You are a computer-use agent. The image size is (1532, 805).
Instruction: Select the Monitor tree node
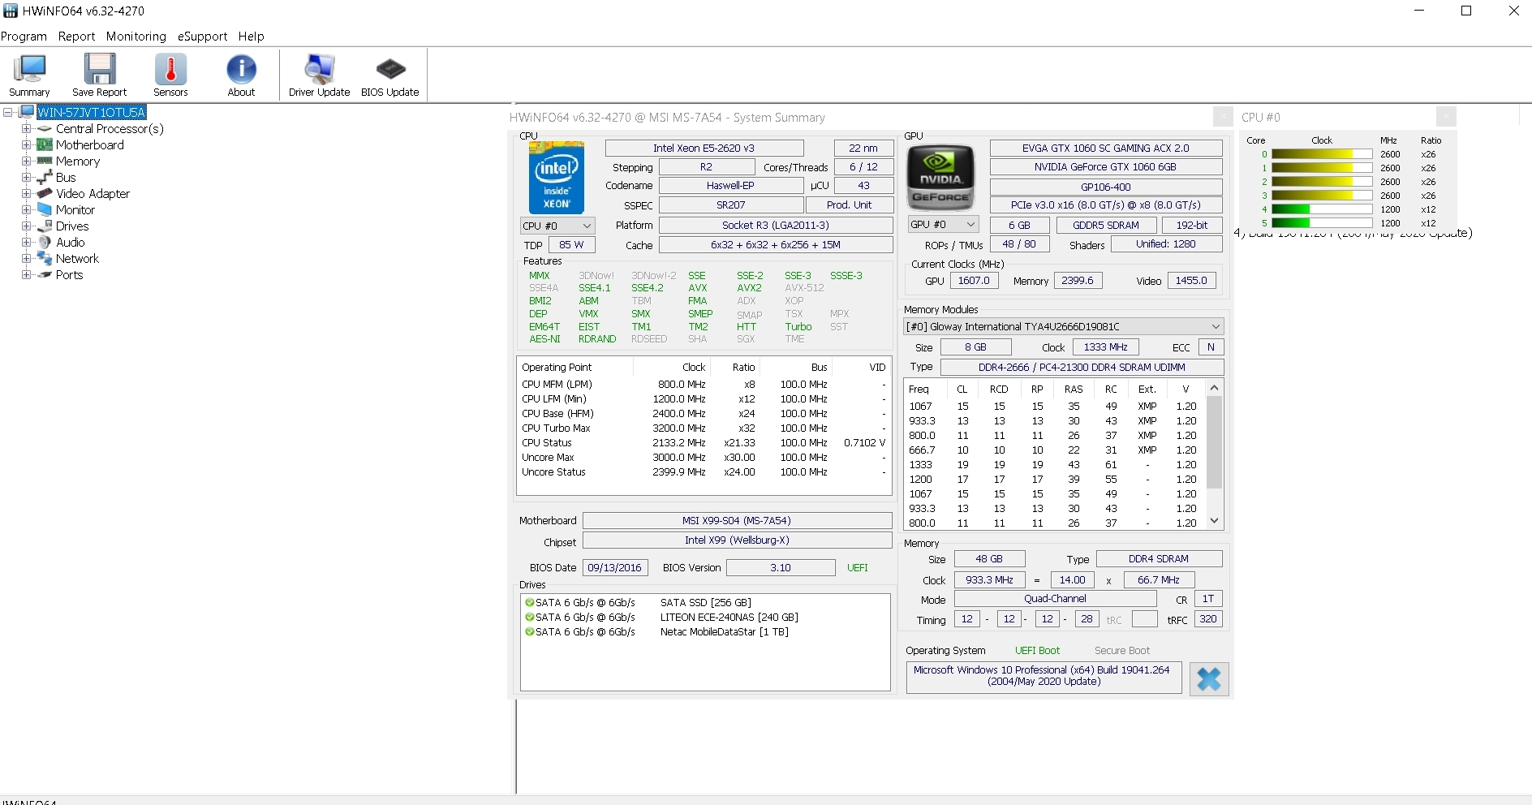tap(75, 210)
